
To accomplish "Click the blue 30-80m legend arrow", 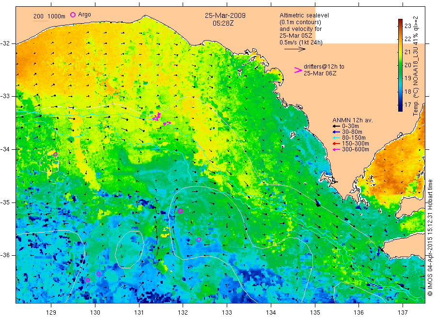I will coord(337,132).
